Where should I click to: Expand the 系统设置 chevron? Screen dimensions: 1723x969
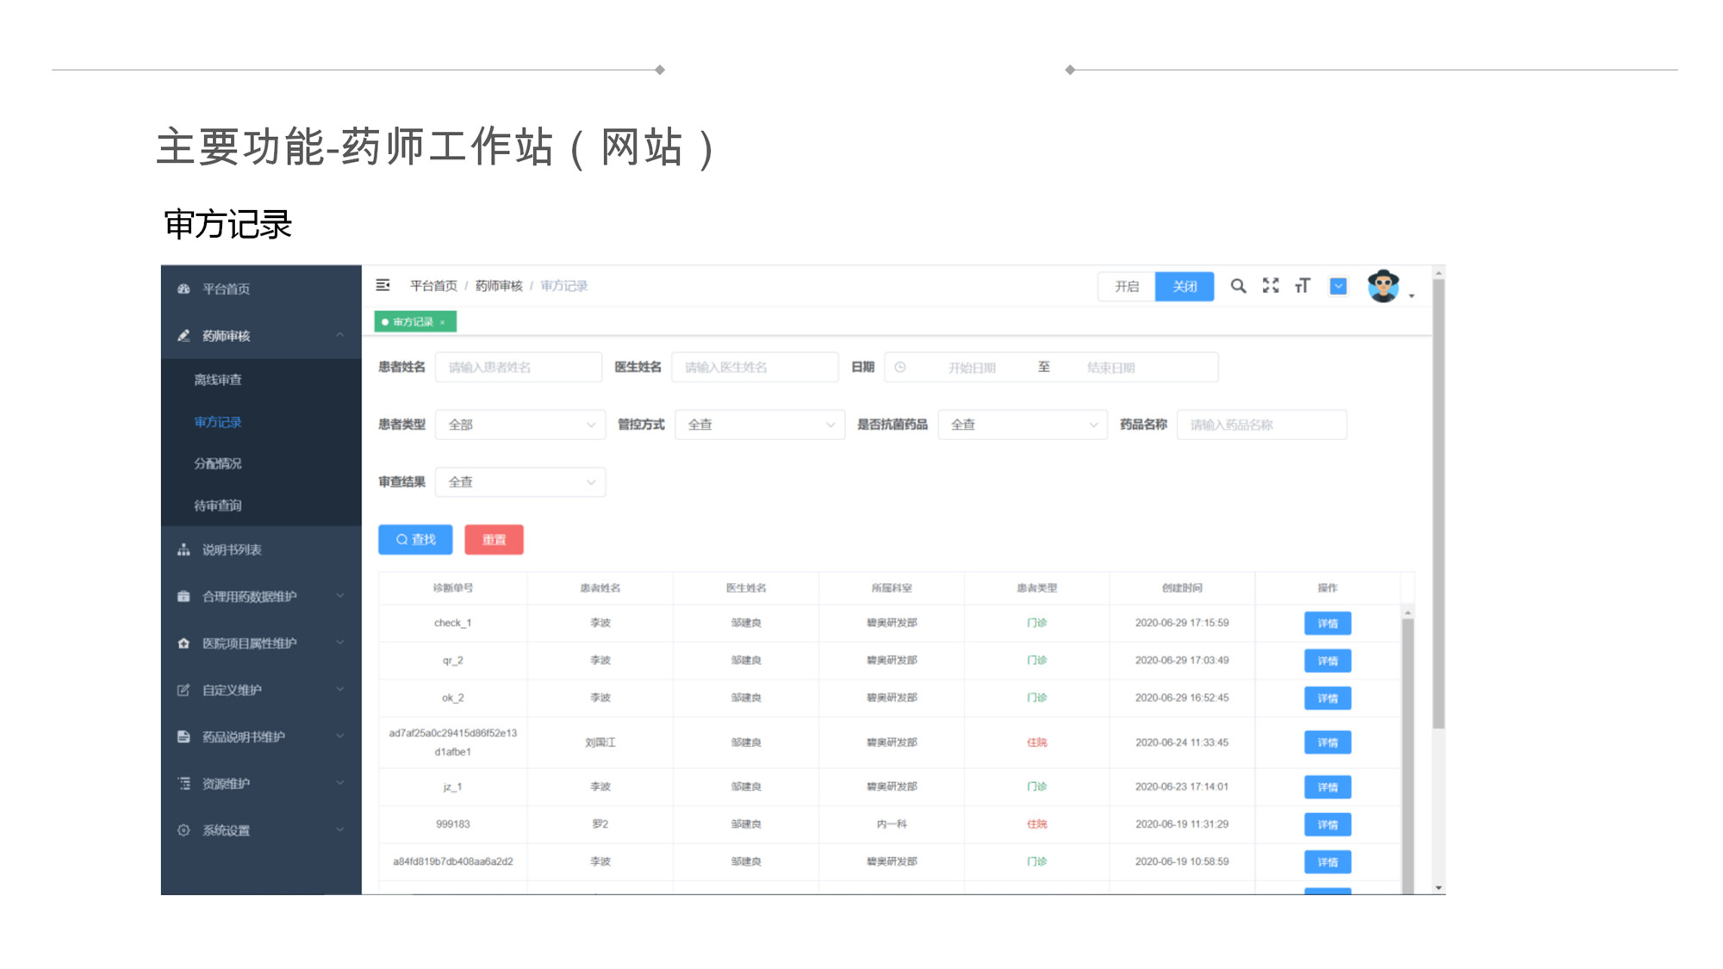(x=340, y=830)
